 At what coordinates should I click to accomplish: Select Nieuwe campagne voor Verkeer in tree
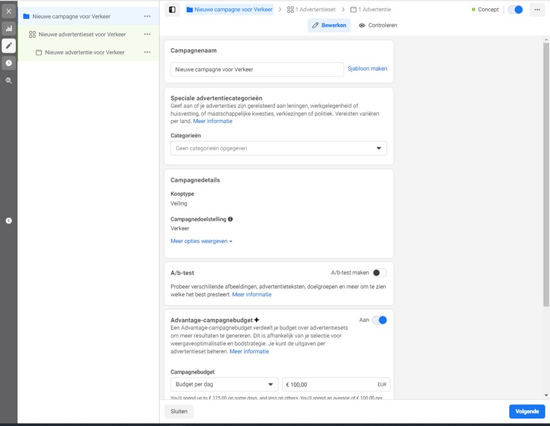pos(88,16)
